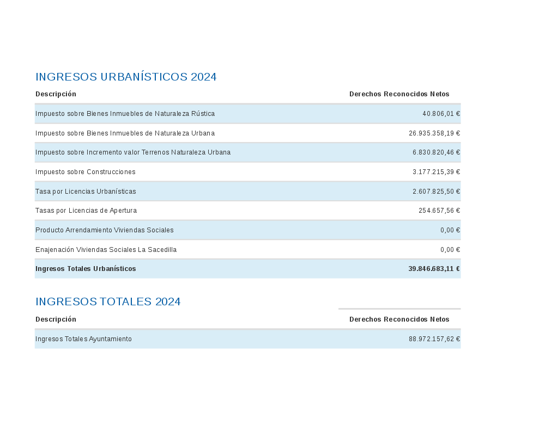Screen dimensions: 545x431
Task: Click the 39.846.683,11 € total amount
Action: point(434,269)
